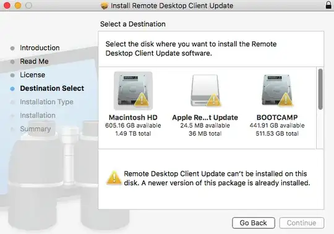Click the package icon in the title bar
Image resolution: width=334 pixels, height=234 pixels.
coord(105,6)
